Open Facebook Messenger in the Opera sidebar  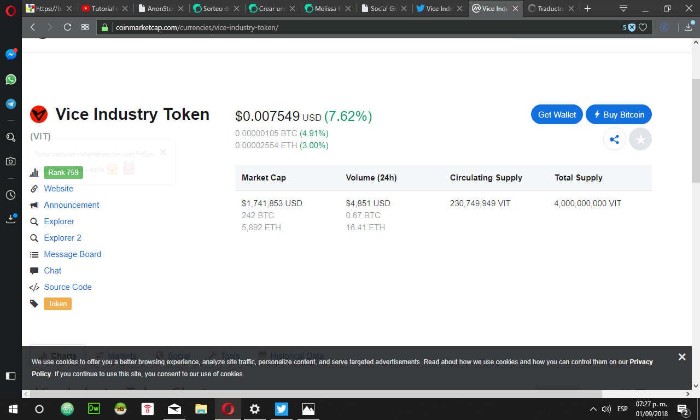[11, 54]
